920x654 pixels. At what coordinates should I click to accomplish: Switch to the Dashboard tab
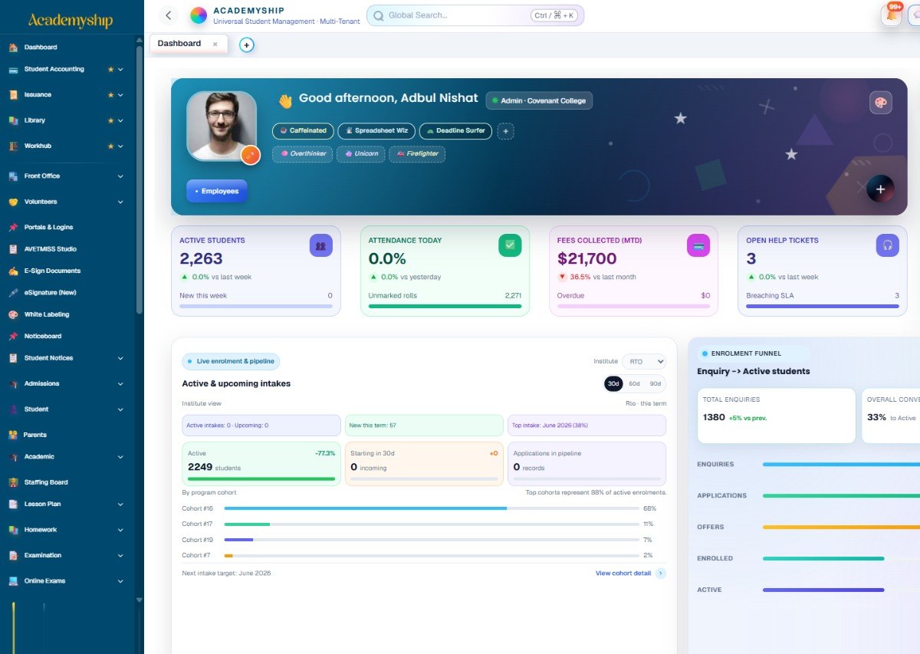tap(179, 44)
